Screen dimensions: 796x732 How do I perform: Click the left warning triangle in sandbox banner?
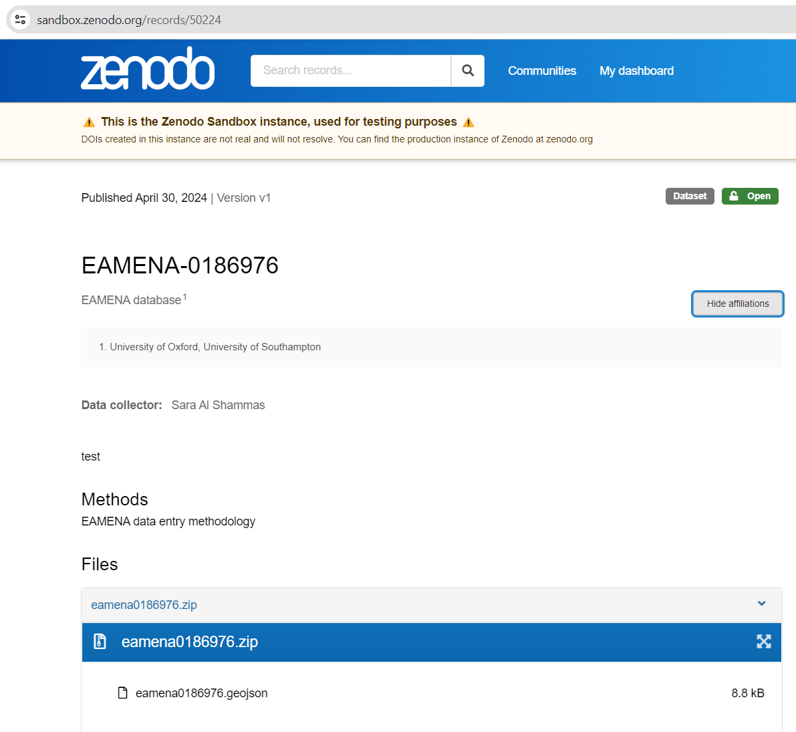click(x=89, y=122)
